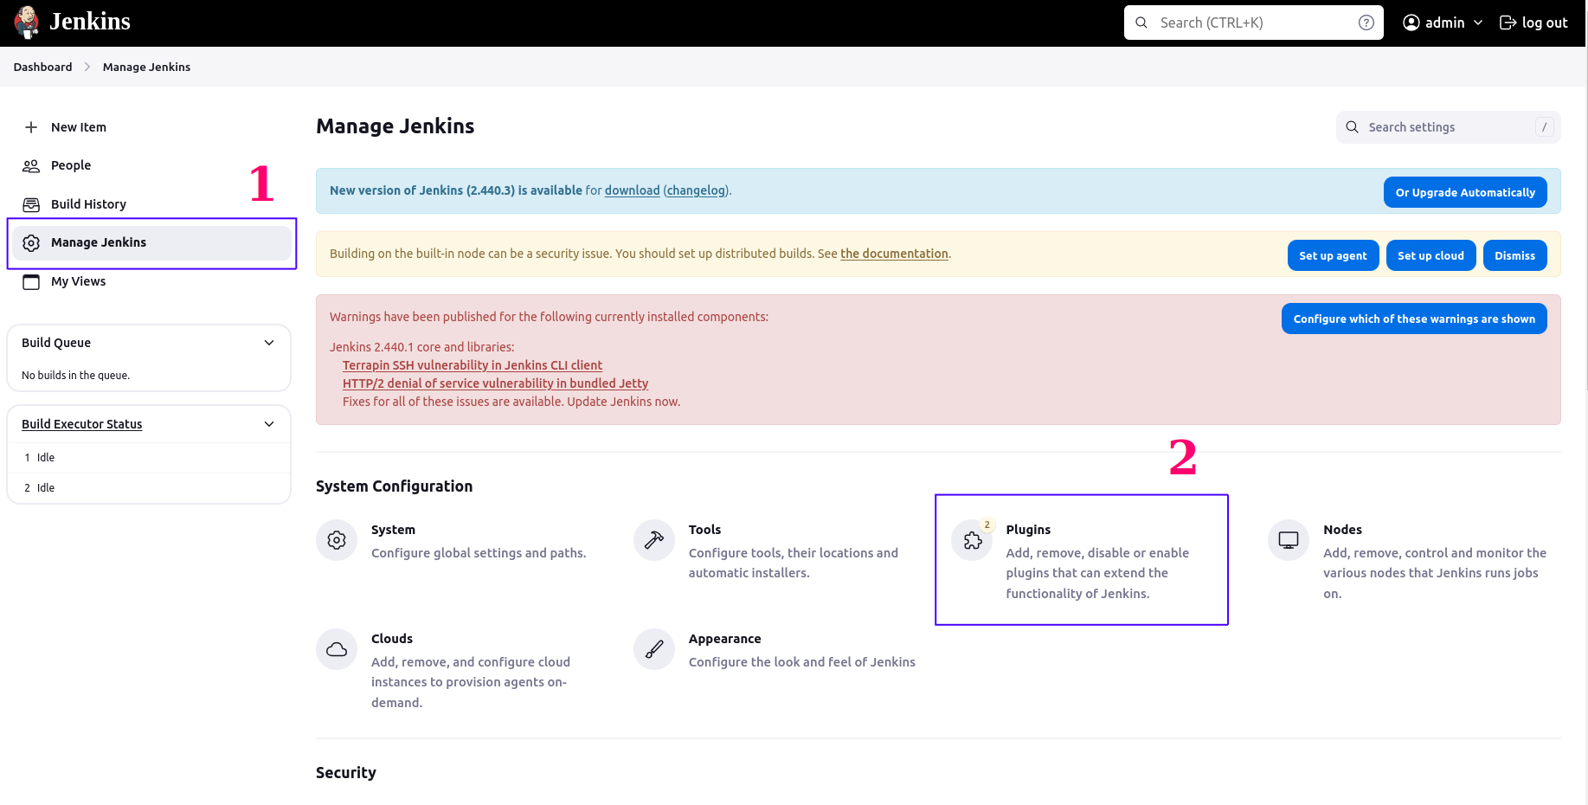Open Build Executor Status link

tap(81, 424)
